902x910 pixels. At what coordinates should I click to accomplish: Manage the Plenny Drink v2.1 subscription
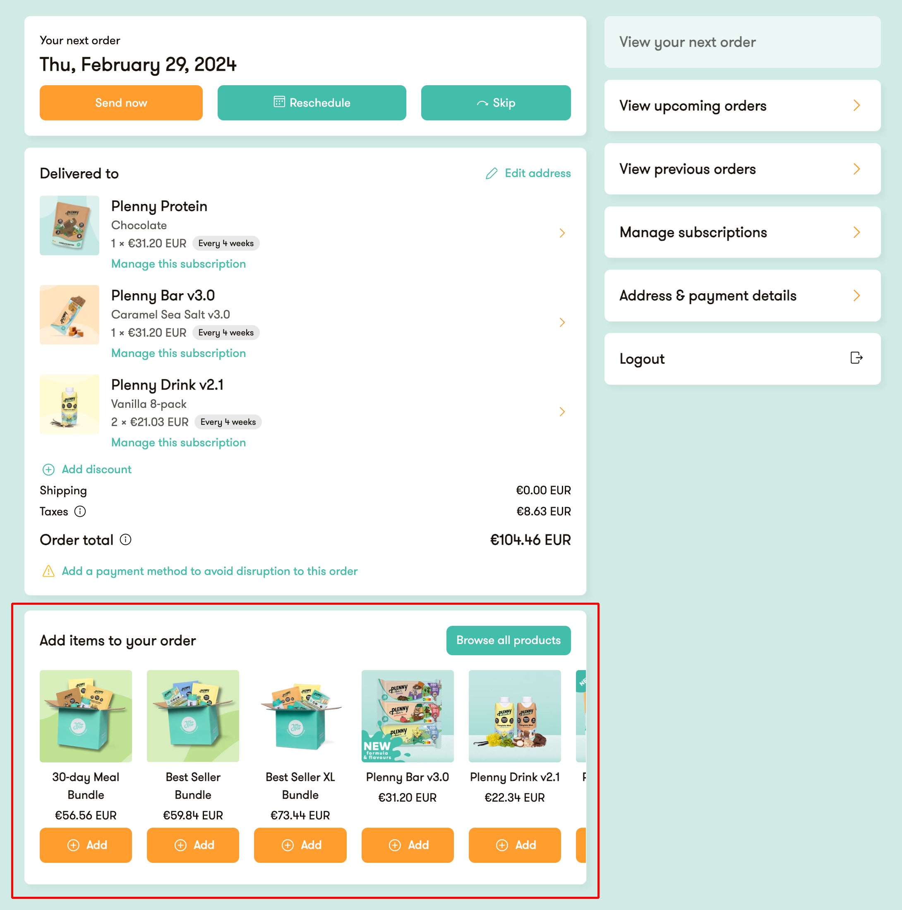point(179,442)
